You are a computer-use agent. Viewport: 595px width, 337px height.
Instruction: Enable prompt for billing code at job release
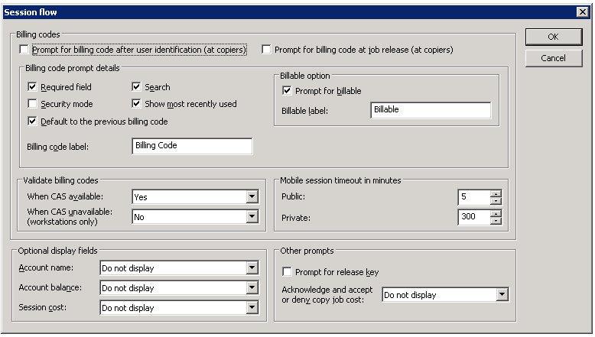click(267, 50)
